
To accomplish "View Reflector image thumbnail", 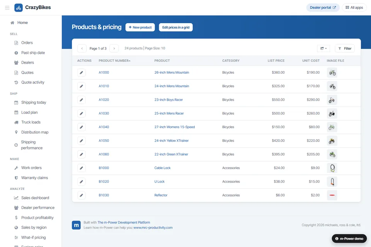I will (x=332, y=195).
